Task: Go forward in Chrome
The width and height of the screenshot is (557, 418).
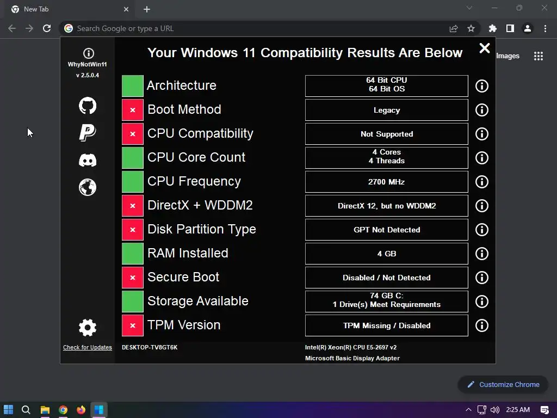Action: click(x=29, y=28)
